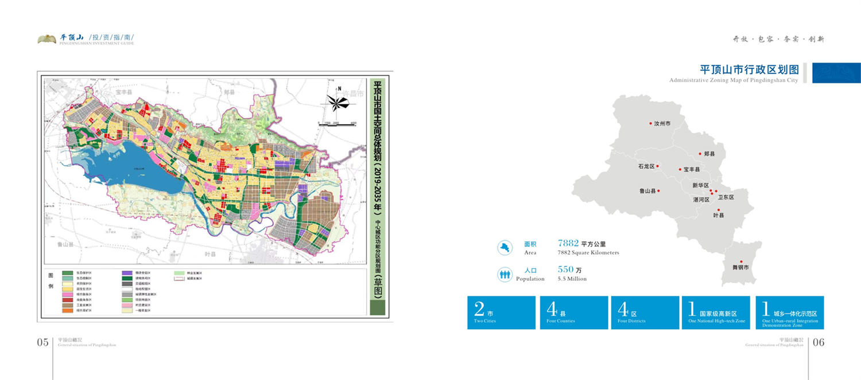Screen dimensions: 861x380
Task: Click the red dot beside 石龙区
Action: [x=658, y=166]
